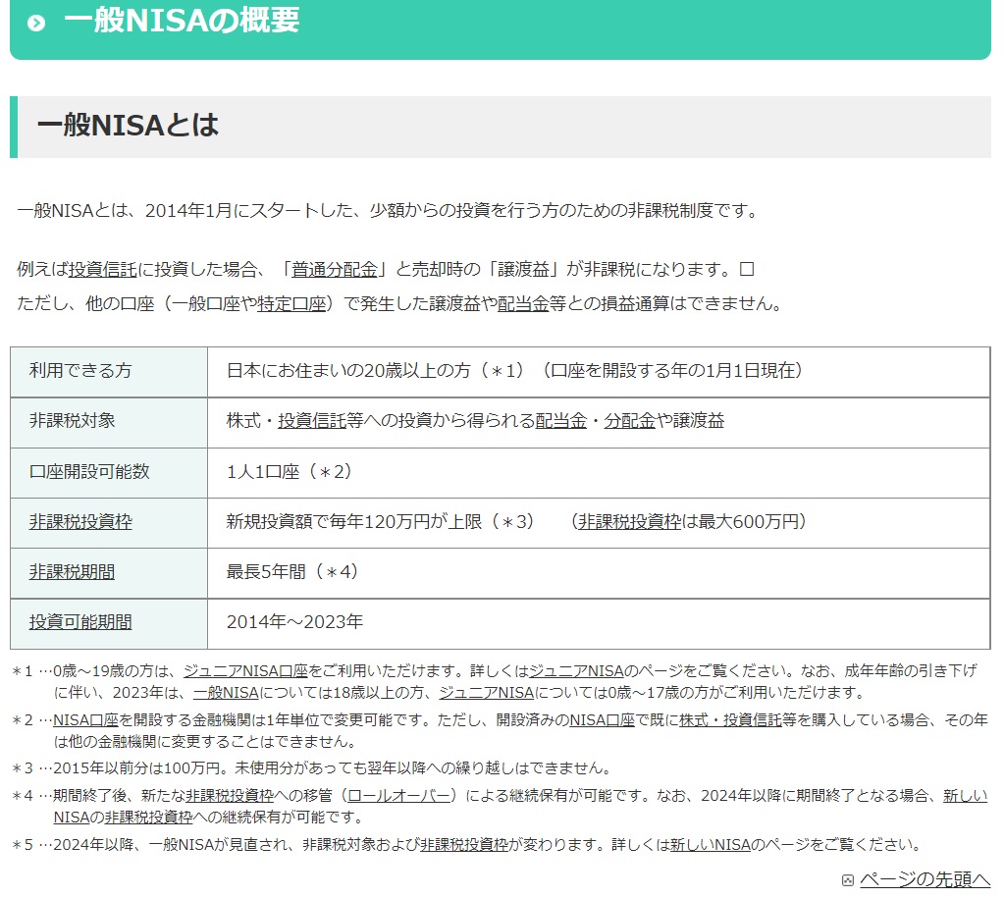Click 非課税投資枠 link in note 5
This screenshot has height=898, width=1004.
pos(464,845)
